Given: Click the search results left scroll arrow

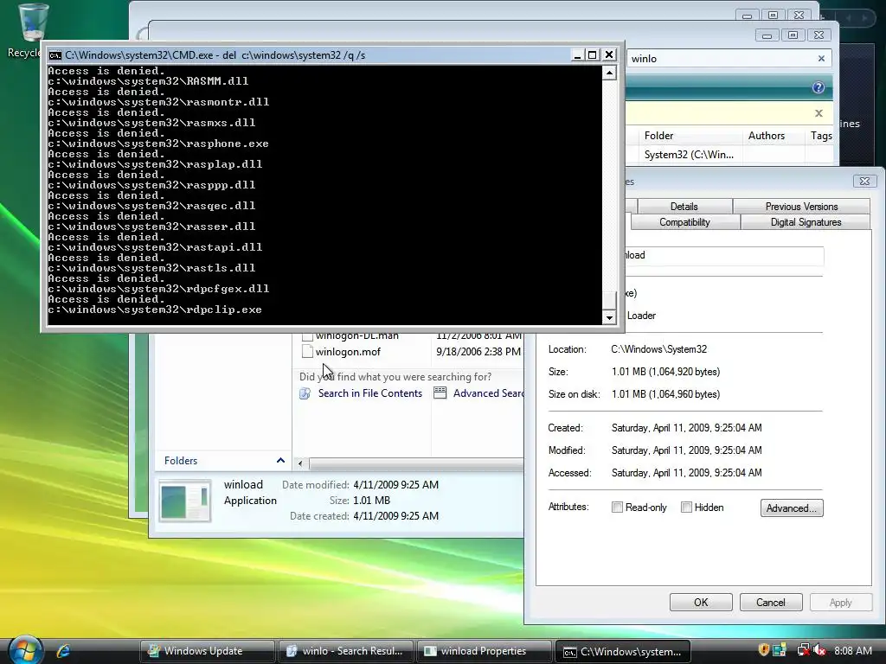Looking at the screenshot, I should (x=300, y=463).
